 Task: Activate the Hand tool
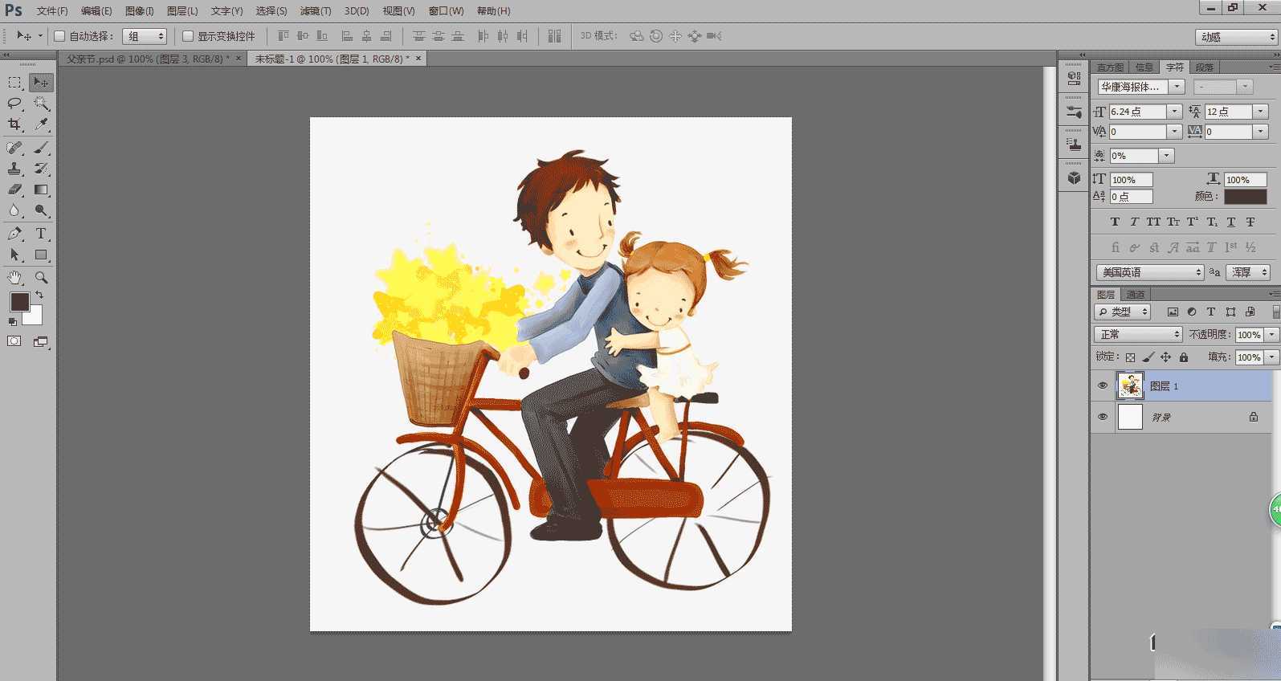(x=14, y=278)
